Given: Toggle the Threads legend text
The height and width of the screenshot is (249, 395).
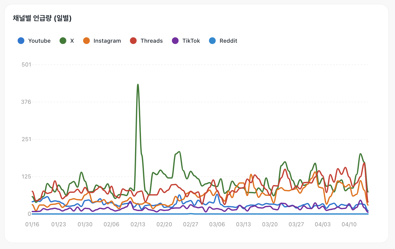Looking at the screenshot, I should 152,41.
